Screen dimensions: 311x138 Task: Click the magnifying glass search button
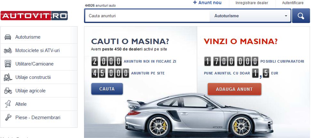click(x=301, y=16)
